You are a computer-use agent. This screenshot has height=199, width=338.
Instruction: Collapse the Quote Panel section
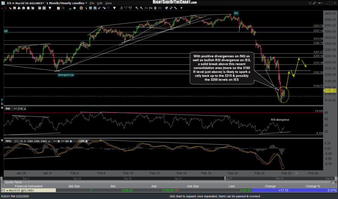pos(2,182)
